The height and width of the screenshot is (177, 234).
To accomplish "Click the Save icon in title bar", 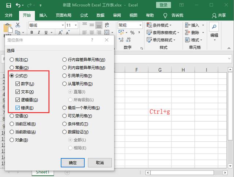I will pos(9,5).
